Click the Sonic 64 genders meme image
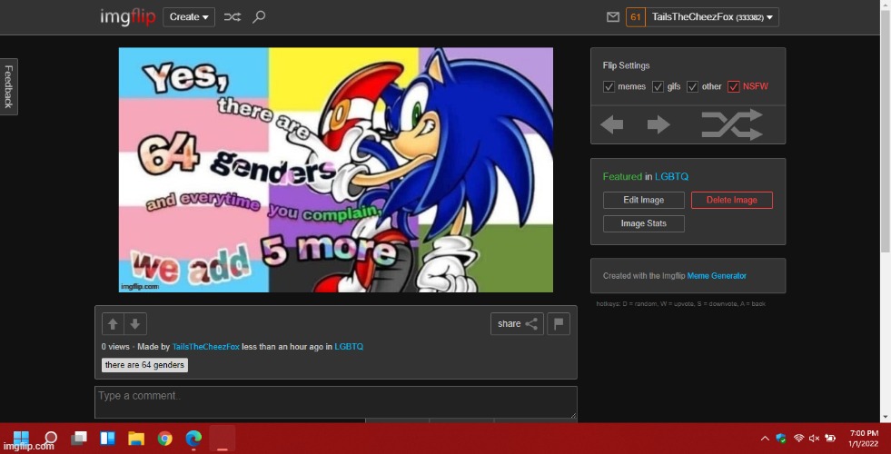Screen dimensions: 891x454 point(336,170)
